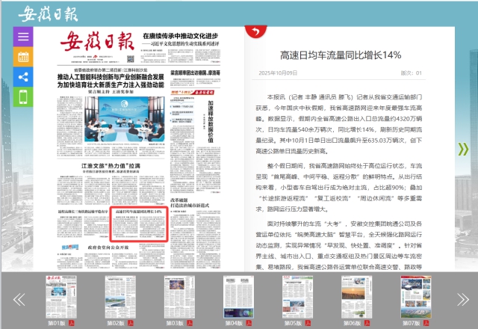Open the purple hamburger menu

point(23,36)
